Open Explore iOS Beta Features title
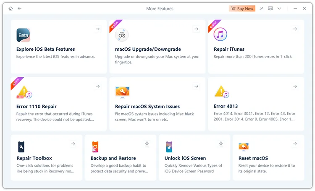Screen dimensions: 315x191 point(46,49)
